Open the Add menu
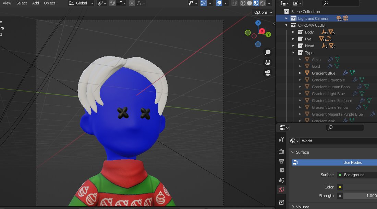Screen dimensions: 377x209 36,3
